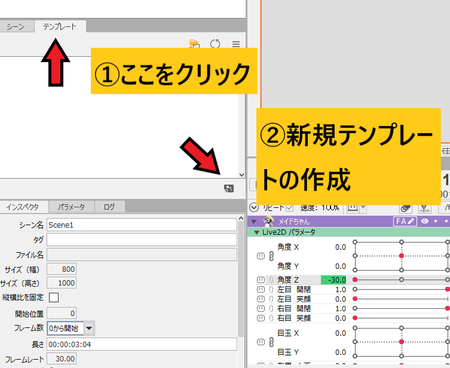450x368 pixels.
Task: Enable the 縦横比を固定 checkbox
Action: click(54, 298)
